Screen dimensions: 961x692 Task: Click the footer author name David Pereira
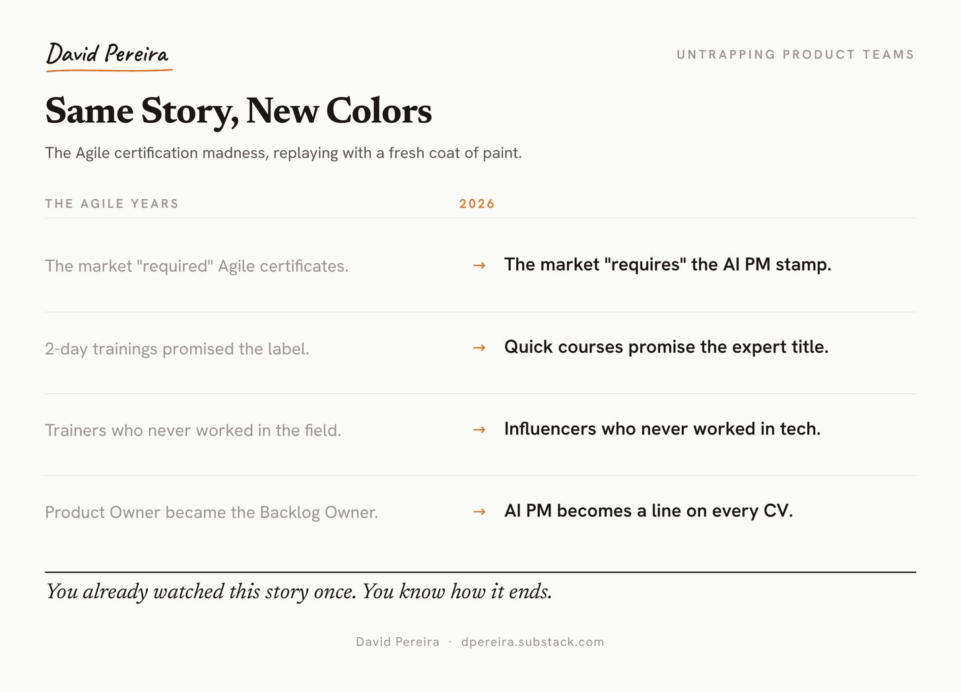tap(397, 642)
